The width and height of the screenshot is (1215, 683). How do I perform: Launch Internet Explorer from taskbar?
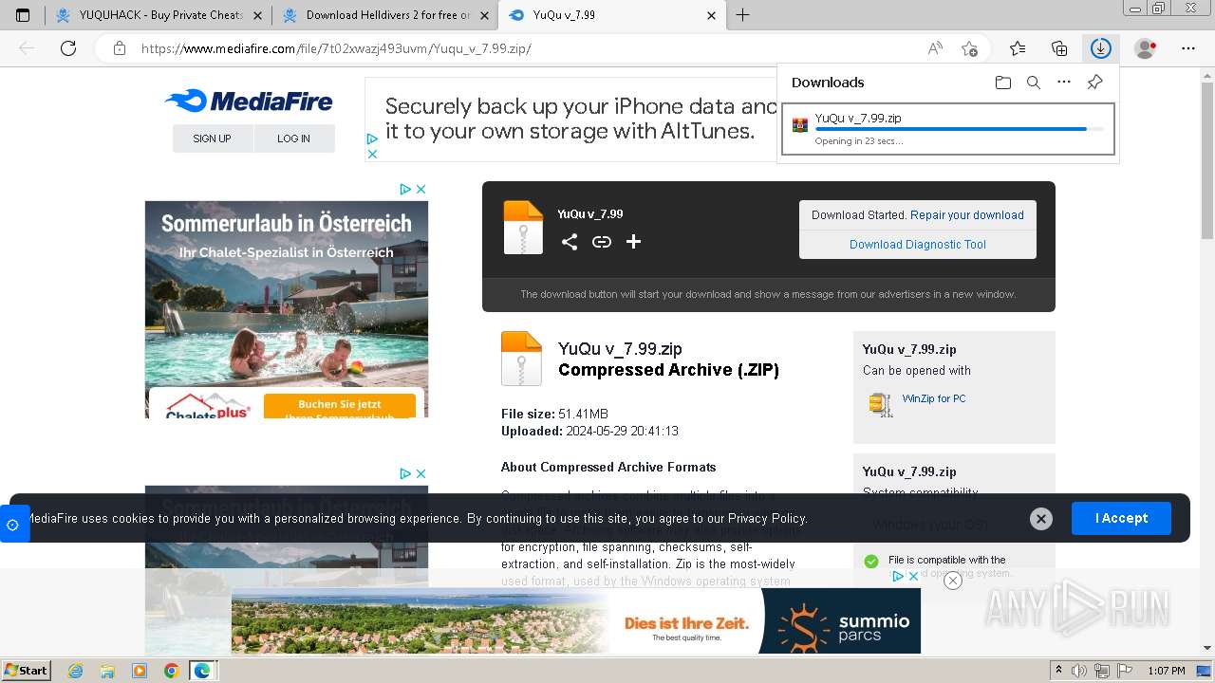click(x=76, y=671)
